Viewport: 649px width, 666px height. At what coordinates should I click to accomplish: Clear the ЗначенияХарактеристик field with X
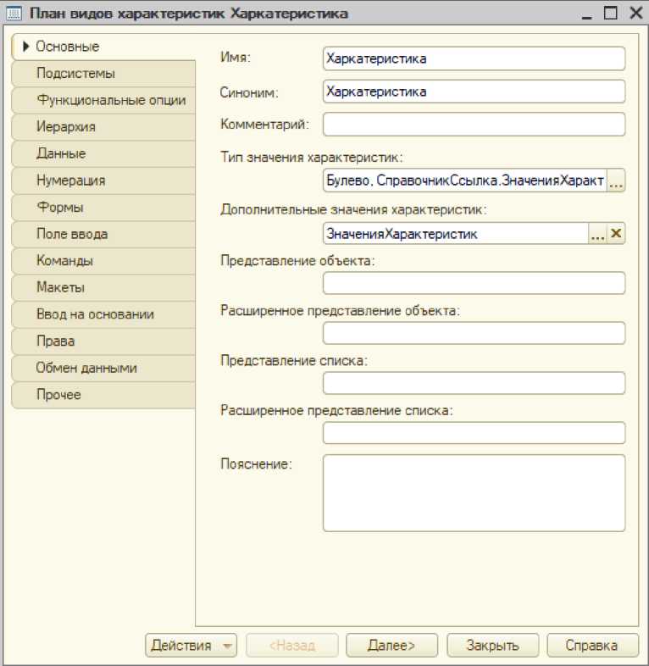[x=616, y=235]
